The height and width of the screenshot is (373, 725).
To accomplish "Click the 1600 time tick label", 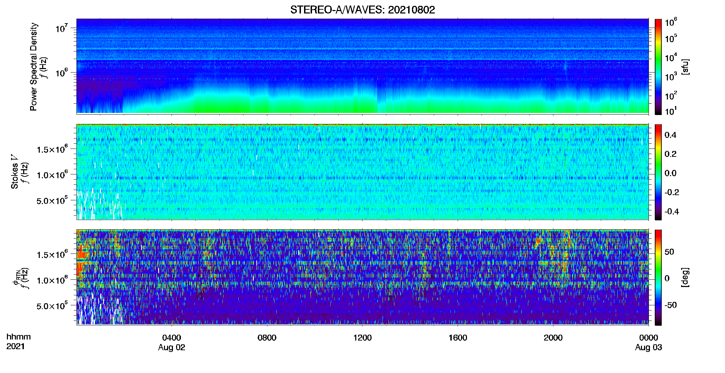I will (458, 338).
